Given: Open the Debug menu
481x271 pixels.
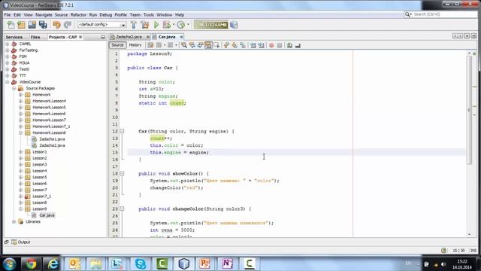Looking at the screenshot, I should [105, 15].
